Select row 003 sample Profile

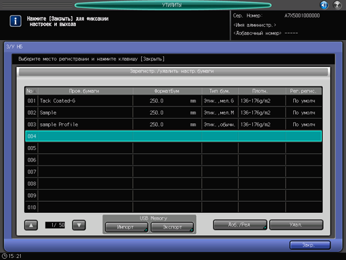(173, 125)
